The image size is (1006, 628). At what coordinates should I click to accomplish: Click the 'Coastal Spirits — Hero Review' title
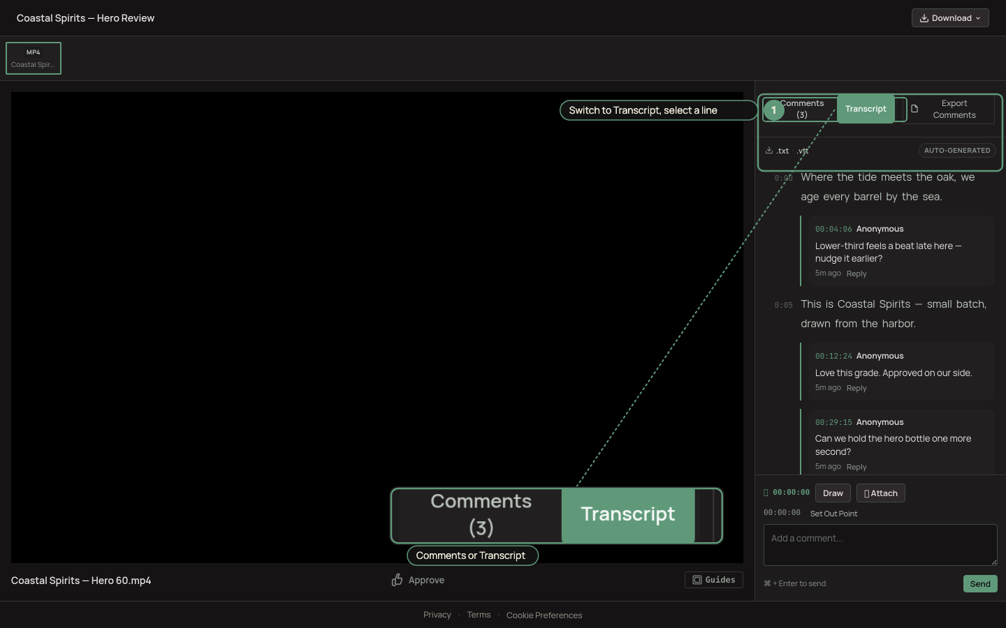click(85, 18)
